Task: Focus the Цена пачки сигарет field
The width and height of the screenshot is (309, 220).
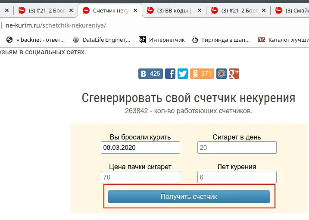Action: [x=140, y=177]
